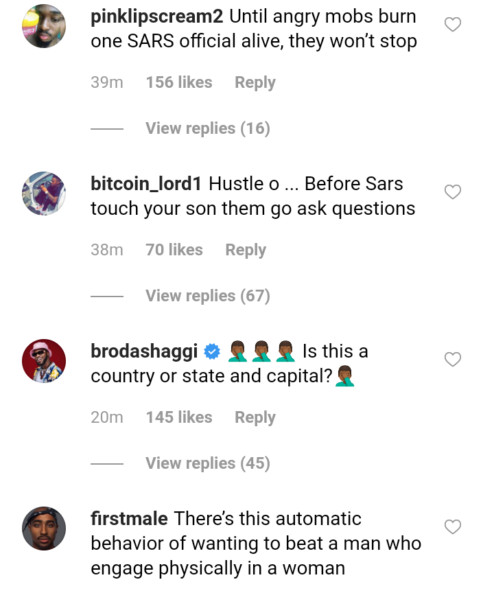View the 156 likes list

point(178,82)
